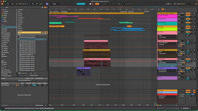Click the Ext sync button
The height and width of the screenshot is (111, 198).
point(13,4)
